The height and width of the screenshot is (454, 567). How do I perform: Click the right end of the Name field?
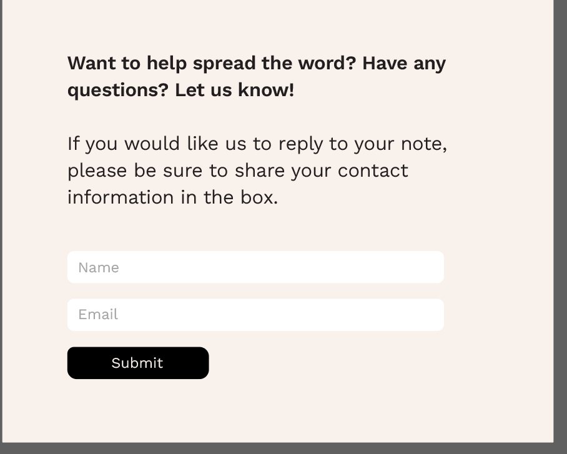[431, 267]
